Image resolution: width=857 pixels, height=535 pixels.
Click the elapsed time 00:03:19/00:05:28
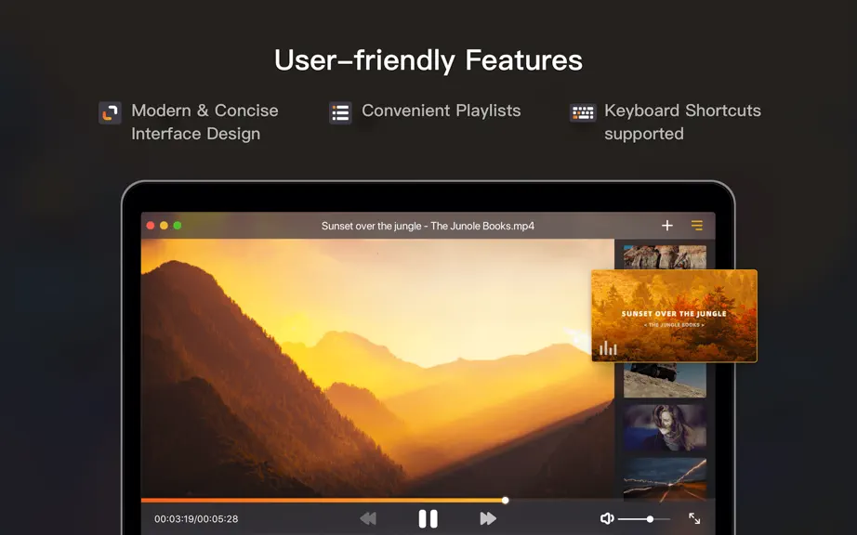click(x=196, y=518)
